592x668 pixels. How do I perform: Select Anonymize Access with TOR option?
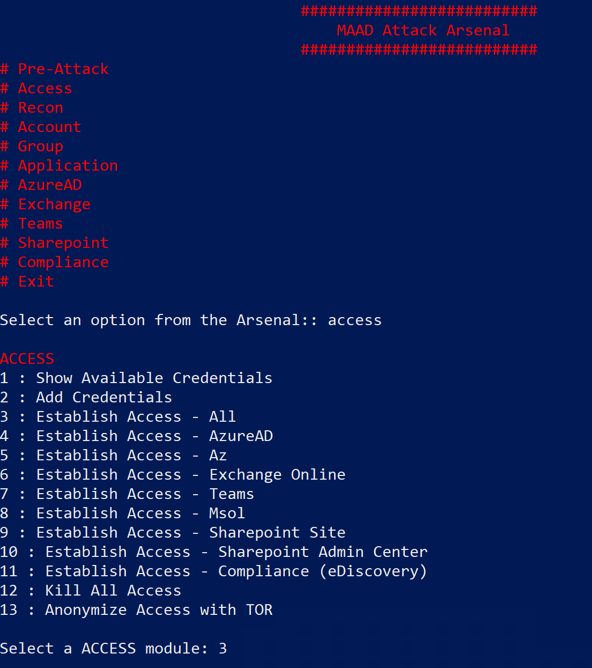coord(158,610)
